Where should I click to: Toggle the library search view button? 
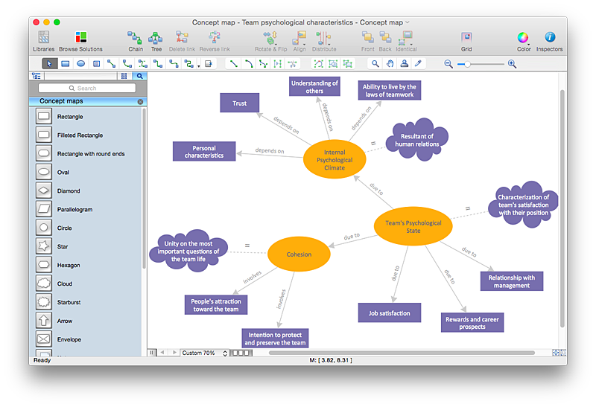139,76
